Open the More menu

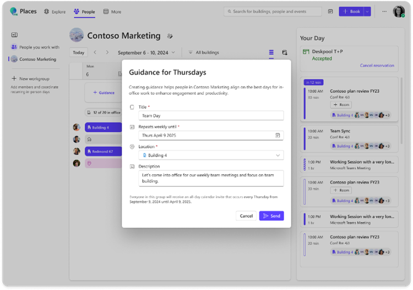pos(112,12)
